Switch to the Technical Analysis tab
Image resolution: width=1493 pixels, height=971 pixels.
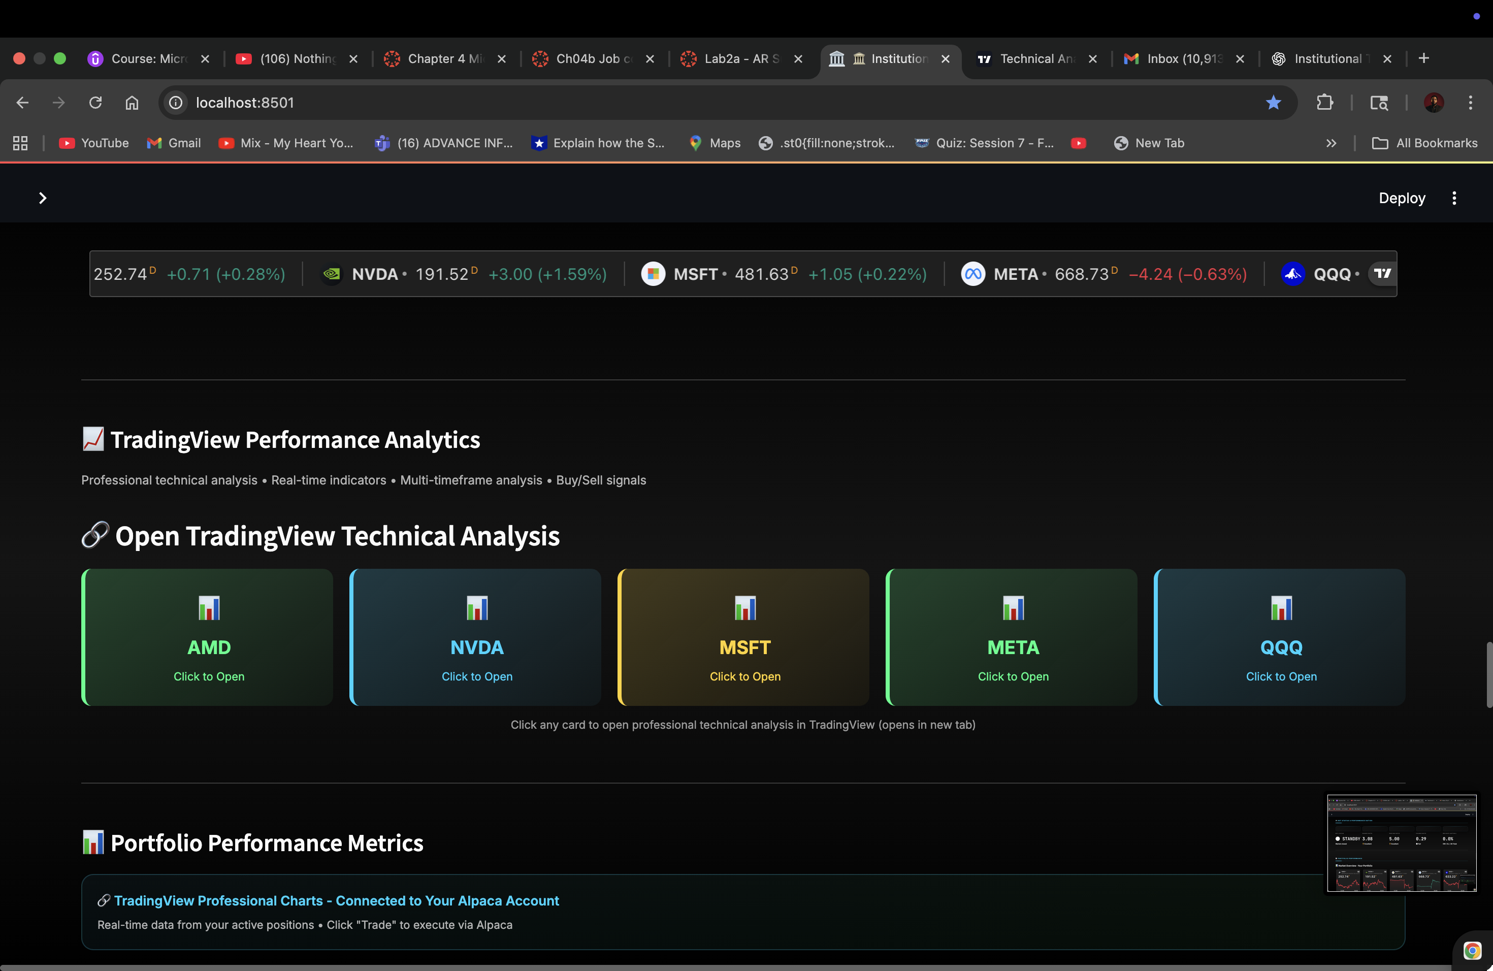click(1035, 58)
